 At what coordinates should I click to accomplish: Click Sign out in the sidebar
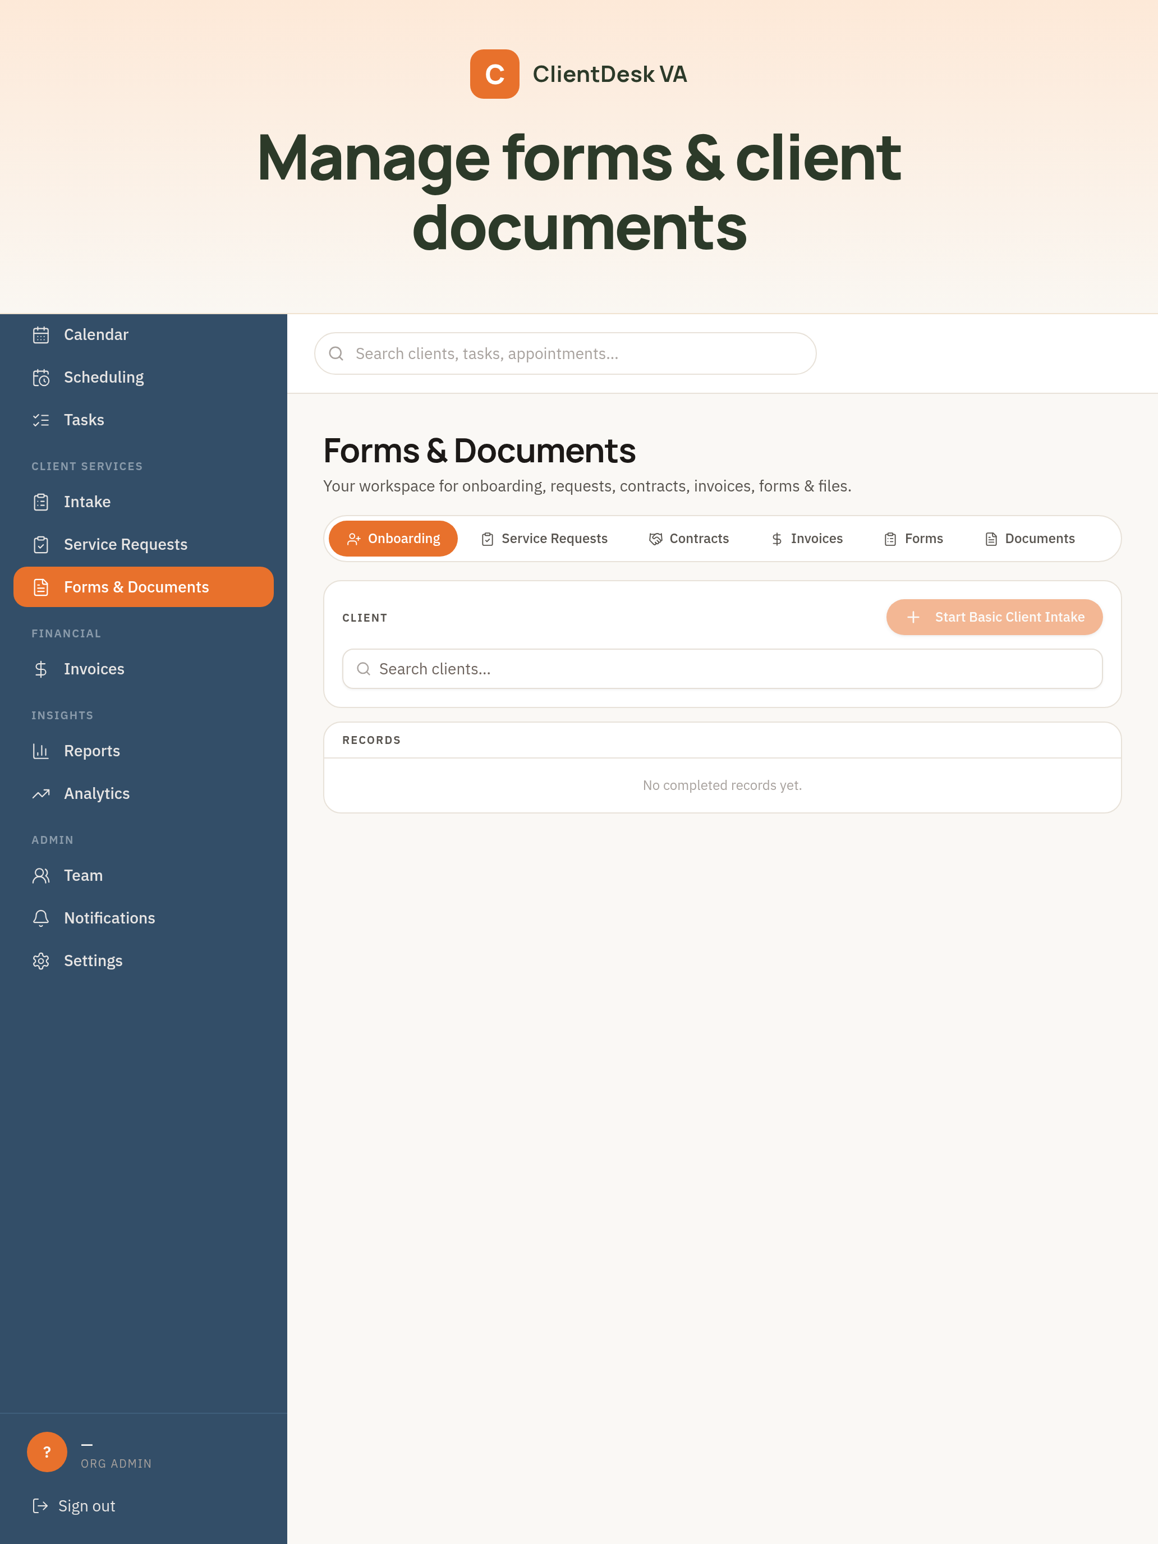point(74,1506)
